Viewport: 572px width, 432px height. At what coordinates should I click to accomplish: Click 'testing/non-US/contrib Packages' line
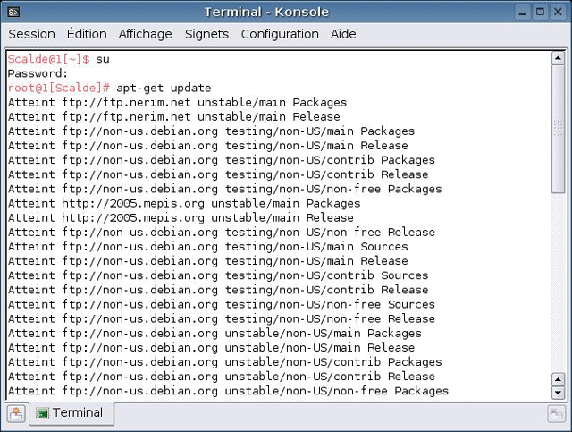point(222,160)
